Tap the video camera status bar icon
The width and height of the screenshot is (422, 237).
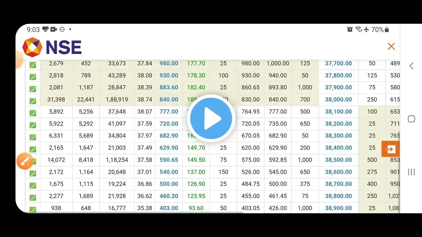54,29
